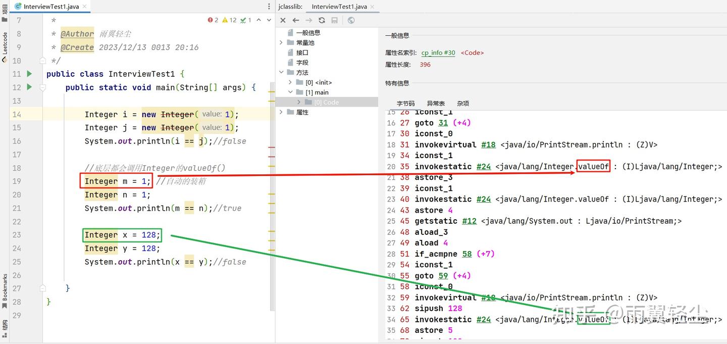727x344 pixels.
Task: Select 一般信息 in the class tree
Action: coord(308,32)
